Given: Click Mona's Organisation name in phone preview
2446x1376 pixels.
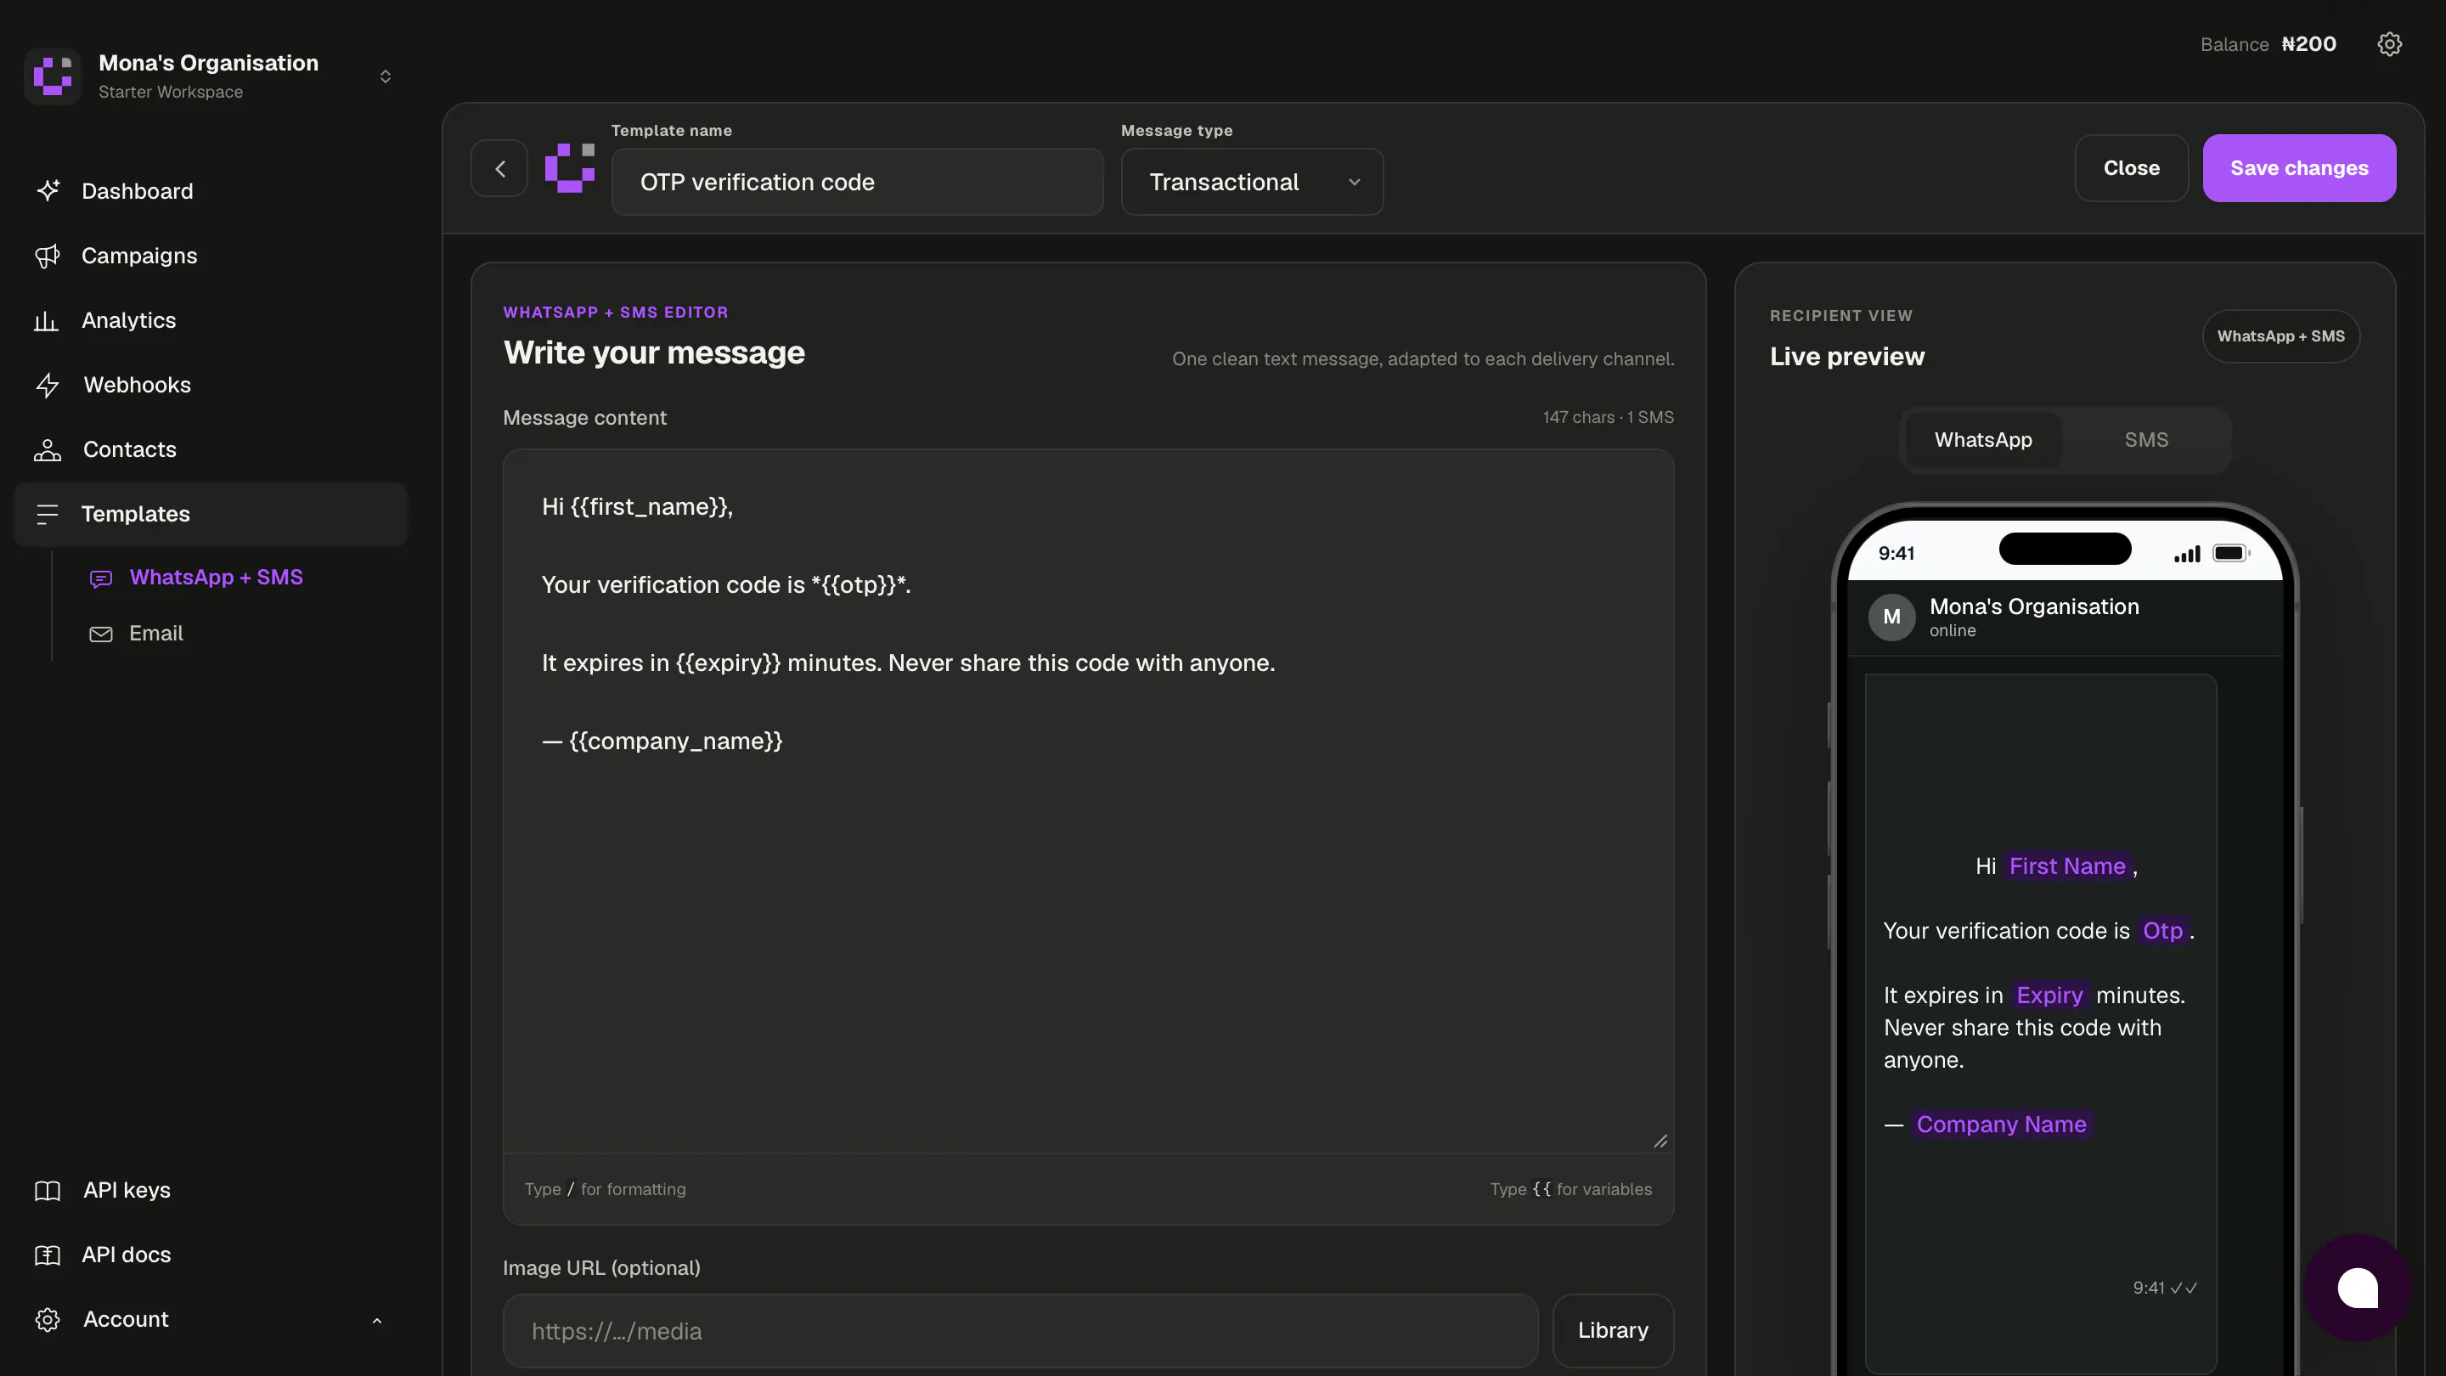Looking at the screenshot, I should [2034, 606].
